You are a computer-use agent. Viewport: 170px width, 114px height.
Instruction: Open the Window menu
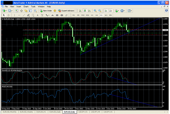[41, 7]
